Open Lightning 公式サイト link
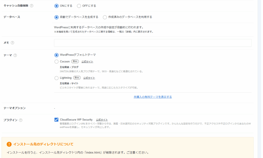The image size is (263, 158). (89, 78)
